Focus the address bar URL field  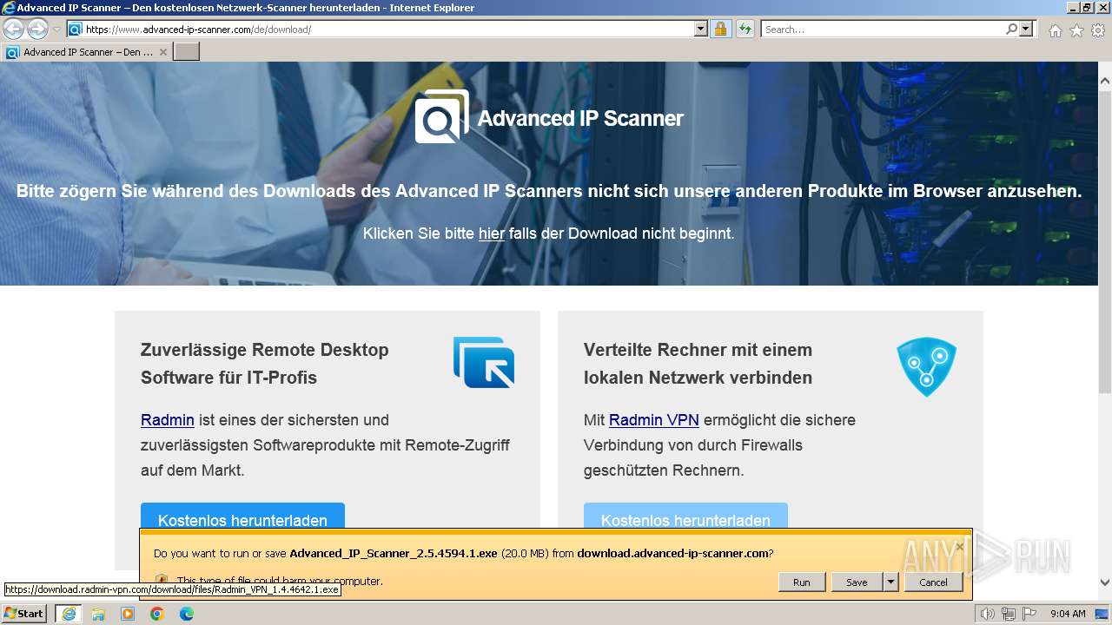(x=389, y=30)
